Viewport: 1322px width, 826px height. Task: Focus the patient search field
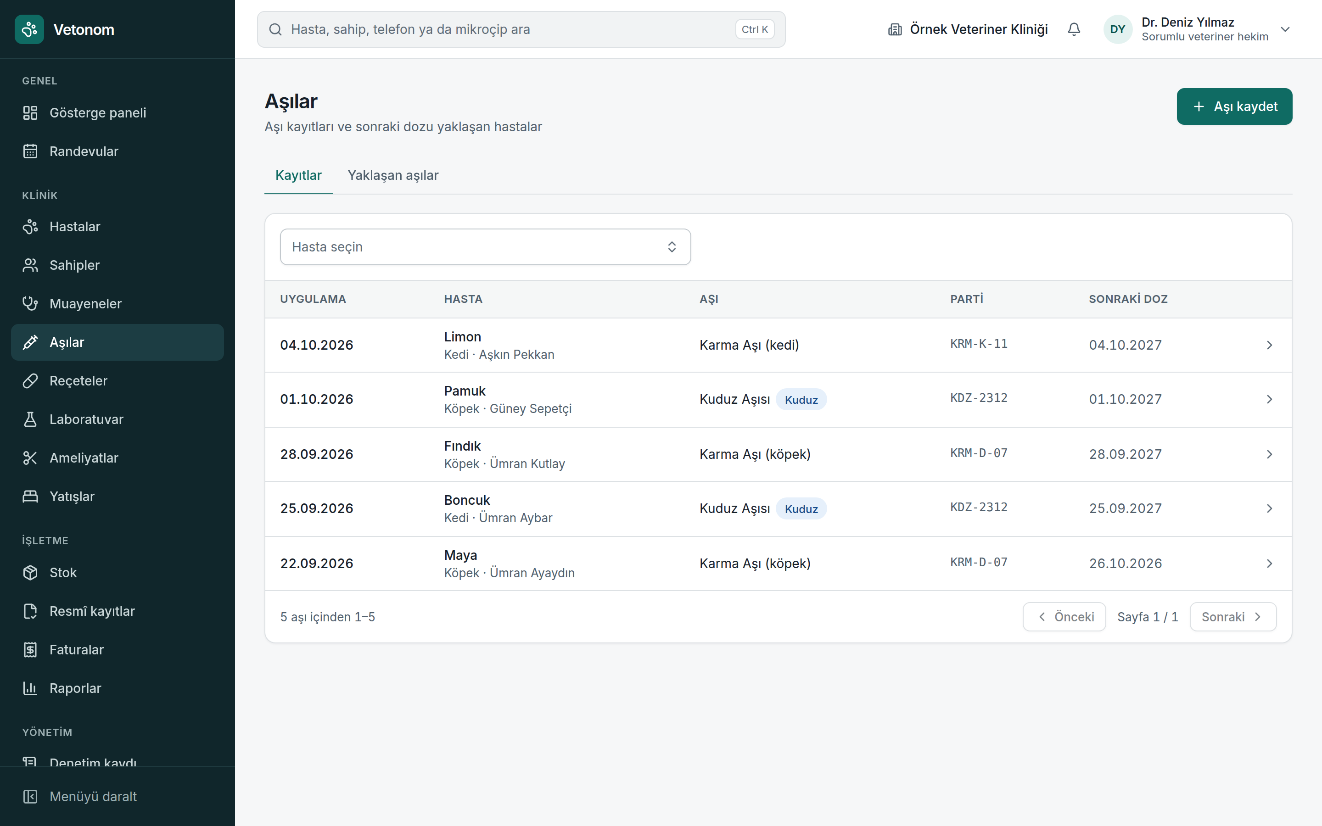click(521, 29)
